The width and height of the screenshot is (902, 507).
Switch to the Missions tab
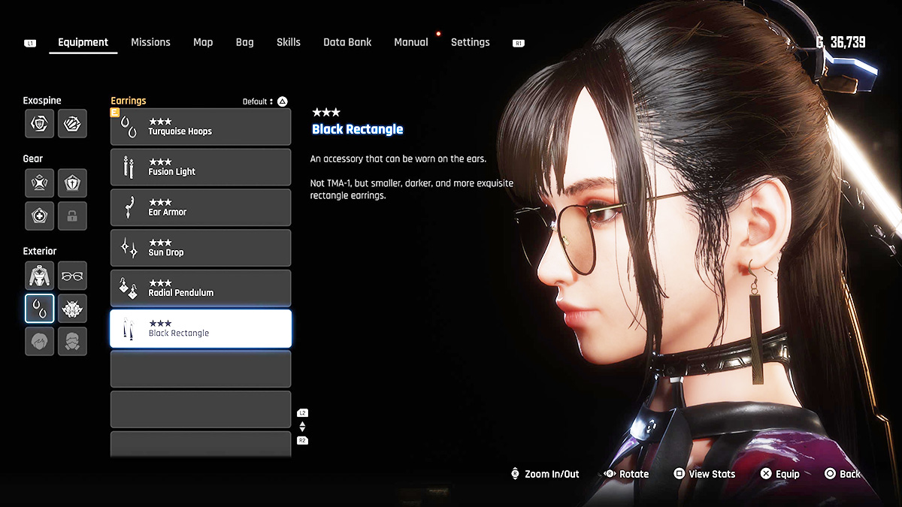pyautogui.click(x=150, y=43)
